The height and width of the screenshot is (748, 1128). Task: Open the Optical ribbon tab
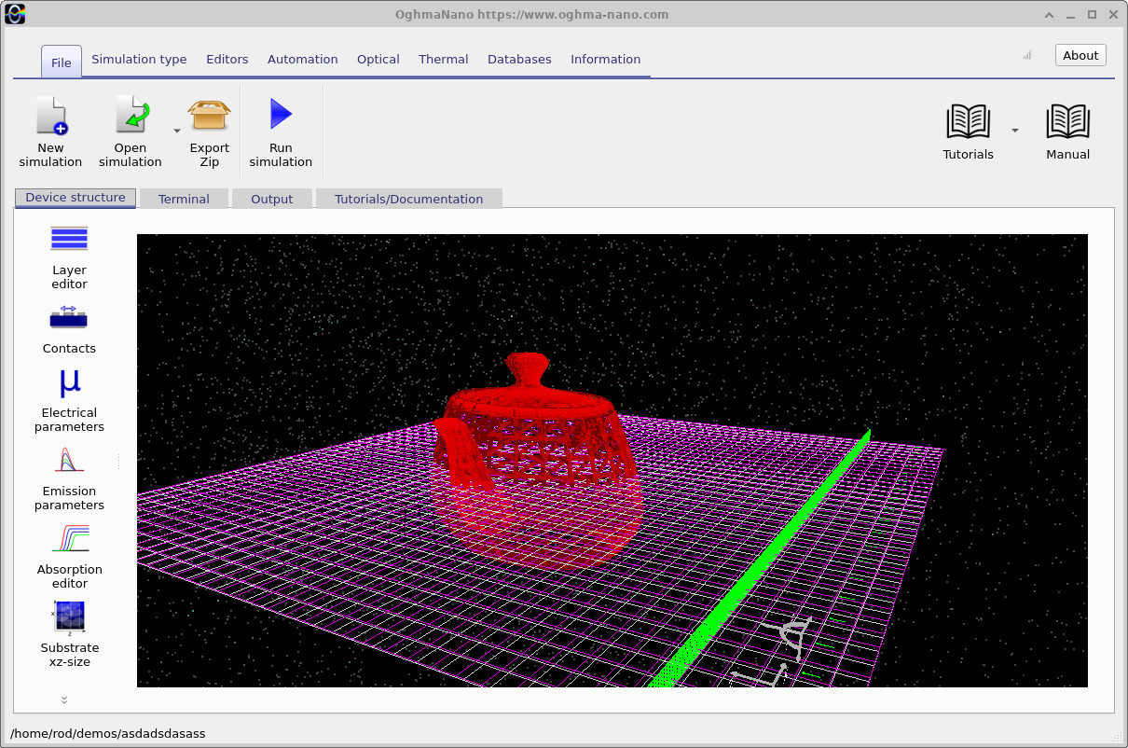(378, 59)
